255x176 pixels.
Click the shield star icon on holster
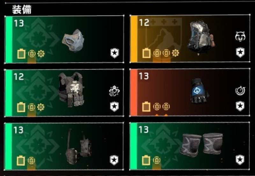(114, 160)
